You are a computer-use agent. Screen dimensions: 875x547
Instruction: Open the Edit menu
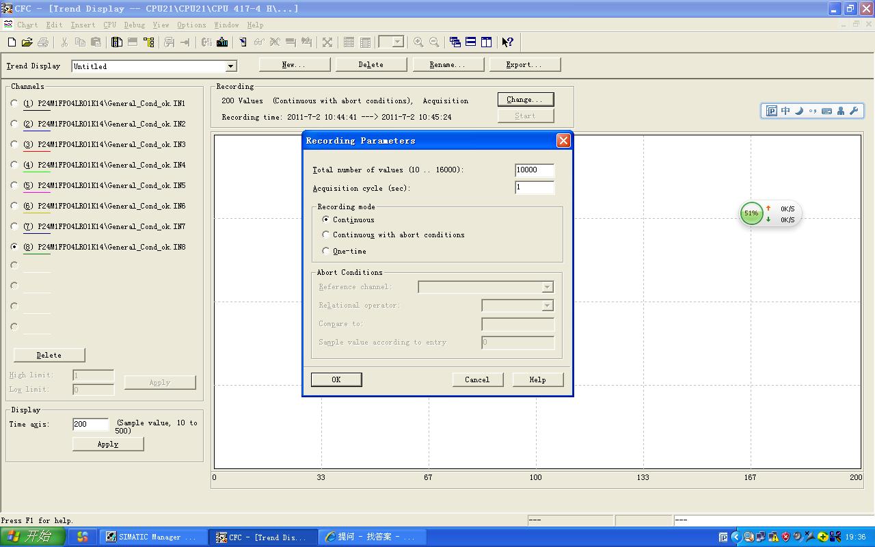coord(54,25)
